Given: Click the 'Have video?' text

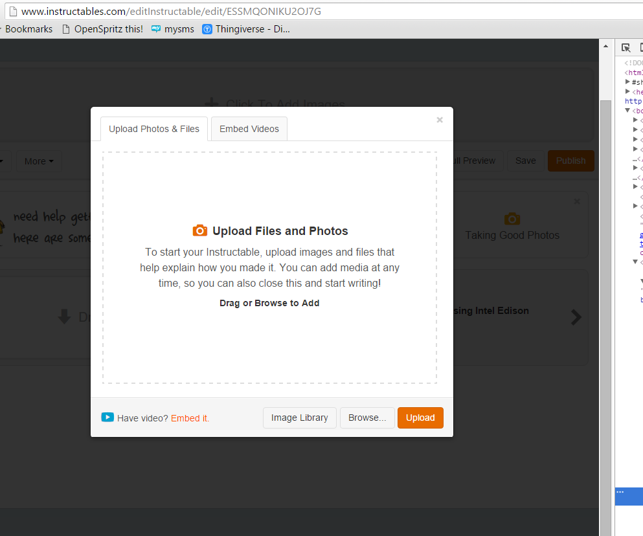Looking at the screenshot, I should point(142,418).
